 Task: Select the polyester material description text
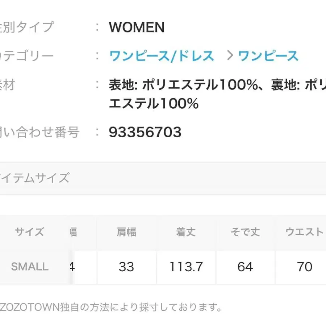[214, 84]
